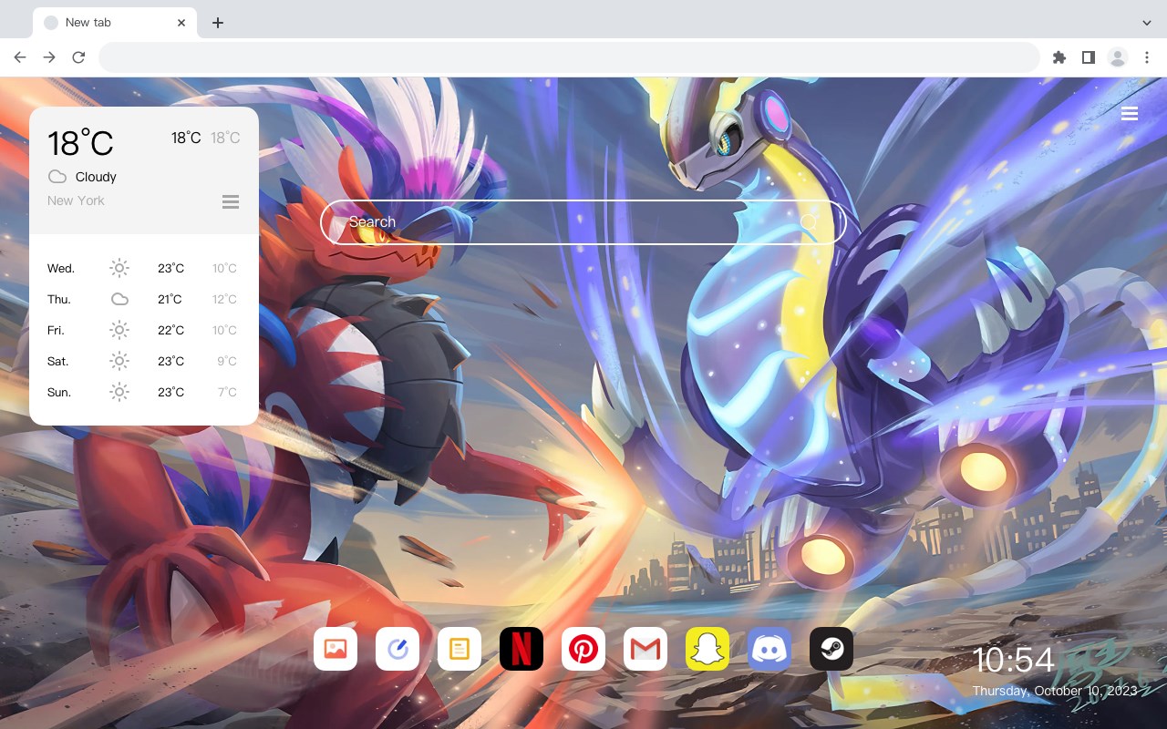This screenshot has width=1167, height=729.
Task: Open a new tab with plus button
Action: pos(218,23)
